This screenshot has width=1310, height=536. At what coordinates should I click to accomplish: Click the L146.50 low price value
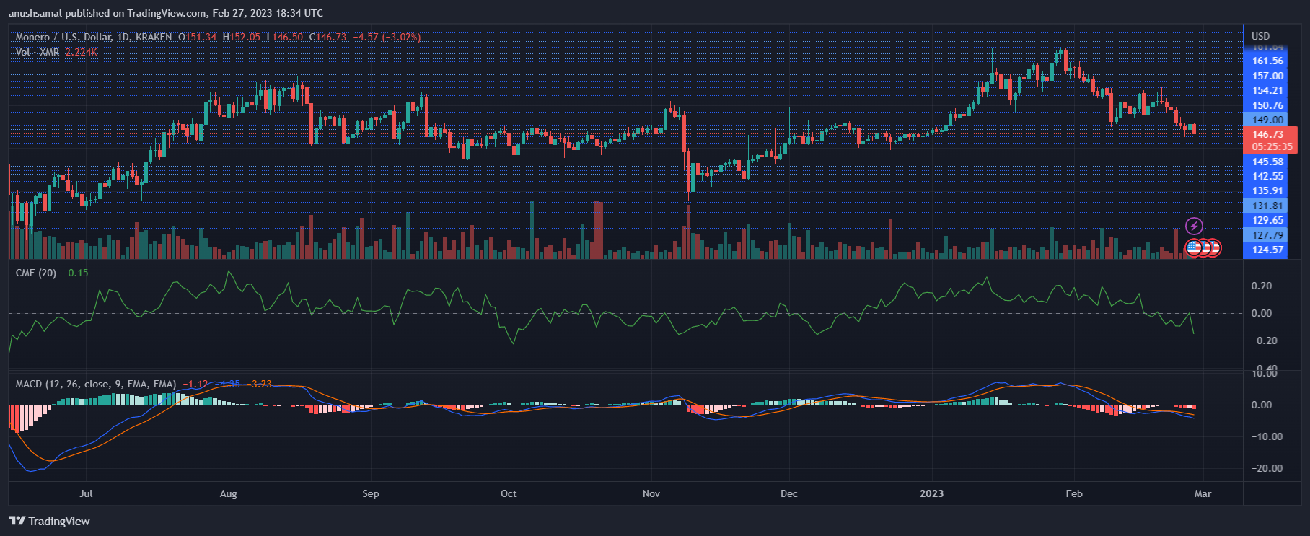point(285,37)
